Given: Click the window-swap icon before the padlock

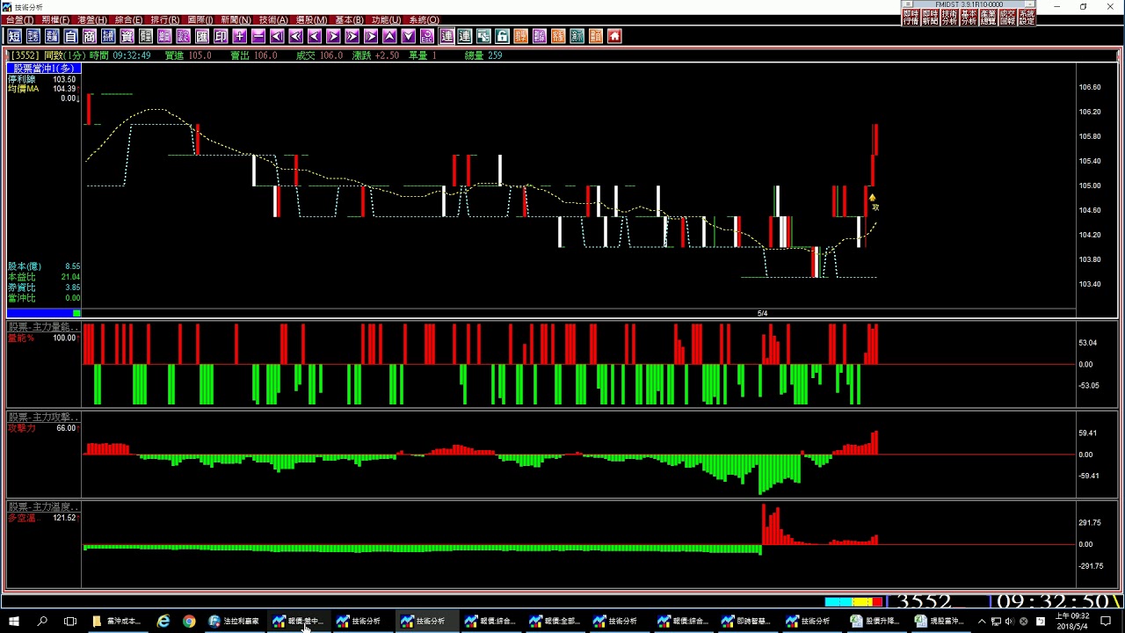Looking at the screenshot, I should (483, 36).
